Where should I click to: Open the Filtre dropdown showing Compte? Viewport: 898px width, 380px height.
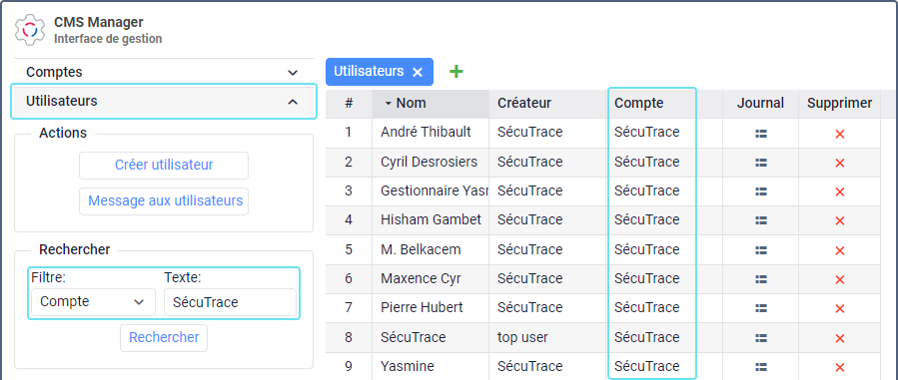[93, 302]
